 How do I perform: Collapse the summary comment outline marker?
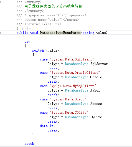[0, 2]
